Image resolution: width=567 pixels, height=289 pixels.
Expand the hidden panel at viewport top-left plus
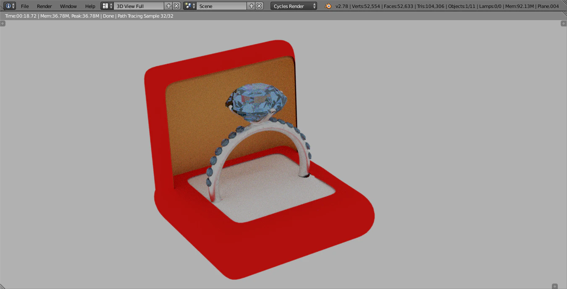point(3,23)
